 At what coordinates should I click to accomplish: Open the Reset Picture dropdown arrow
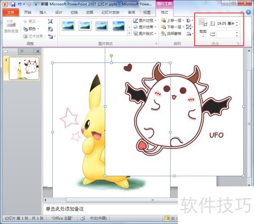coord(55,36)
